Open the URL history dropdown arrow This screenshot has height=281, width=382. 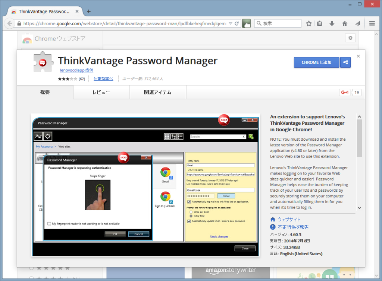tap(231, 23)
